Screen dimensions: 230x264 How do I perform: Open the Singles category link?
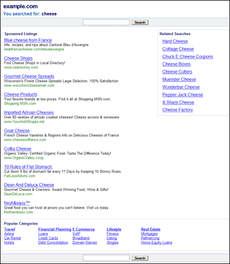[x=112, y=243]
